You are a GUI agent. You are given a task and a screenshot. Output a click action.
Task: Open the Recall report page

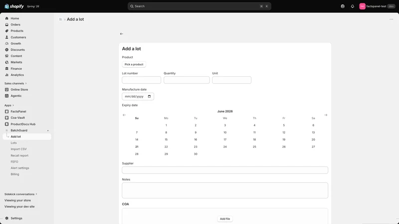[19, 155]
